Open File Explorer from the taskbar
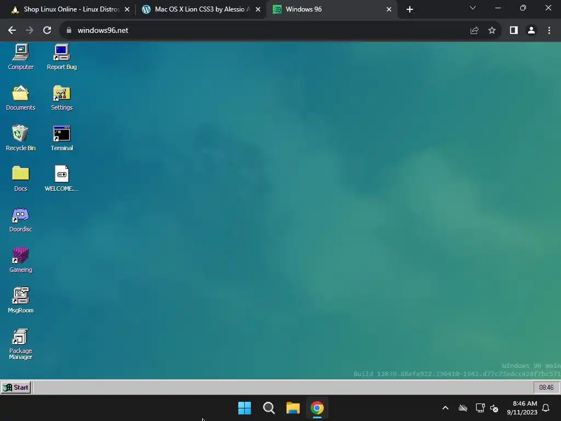Viewport: 561px width, 421px height. [x=293, y=408]
